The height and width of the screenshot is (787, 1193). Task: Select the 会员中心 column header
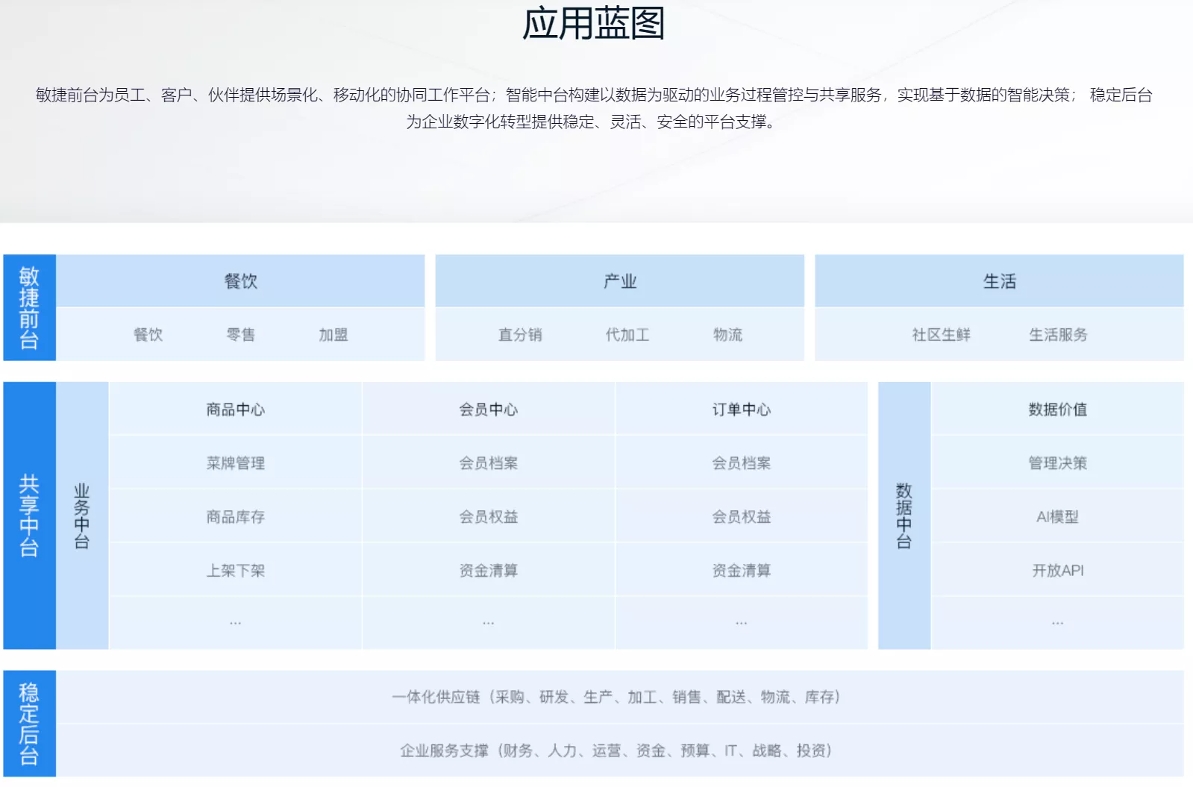click(x=488, y=409)
